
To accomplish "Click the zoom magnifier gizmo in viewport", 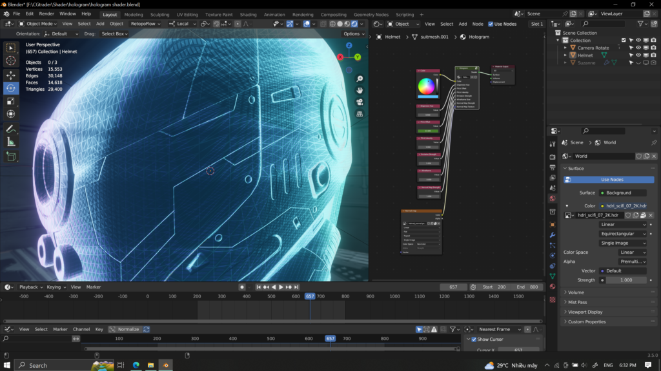I will [360, 79].
